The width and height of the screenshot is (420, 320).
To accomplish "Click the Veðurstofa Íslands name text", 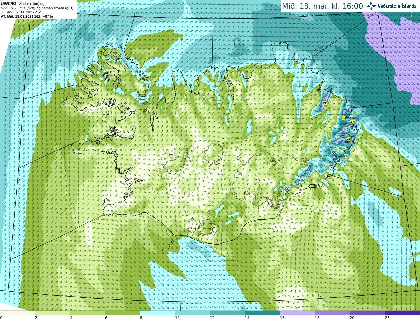I will tap(397, 6).
